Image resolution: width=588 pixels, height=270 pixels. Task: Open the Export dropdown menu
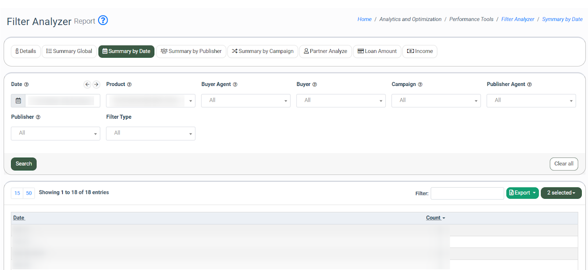(x=522, y=193)
